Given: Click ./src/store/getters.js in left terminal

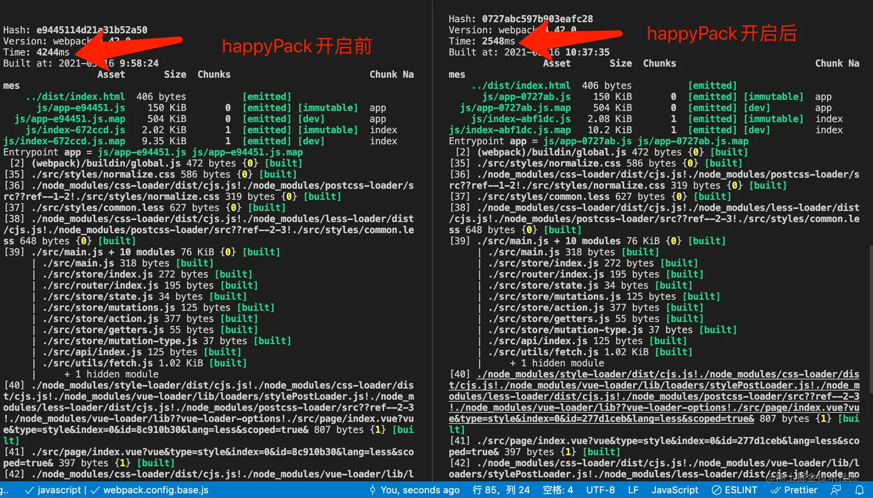Looking at the screenshot, I should [x=103, y=330].
